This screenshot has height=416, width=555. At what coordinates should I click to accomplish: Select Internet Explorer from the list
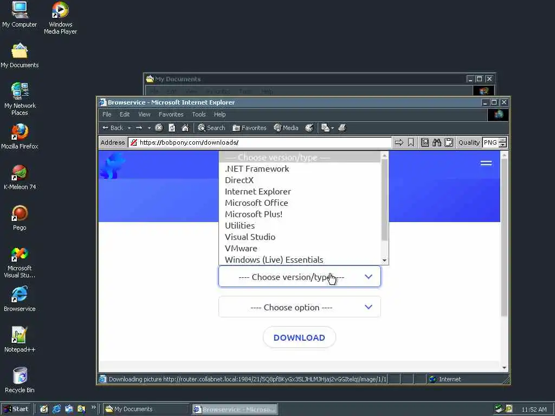click(300, 191)
